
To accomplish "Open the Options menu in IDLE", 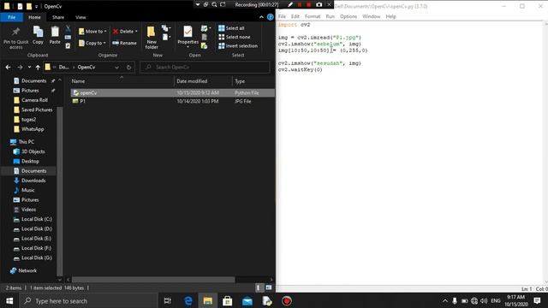I will (348, 16).
